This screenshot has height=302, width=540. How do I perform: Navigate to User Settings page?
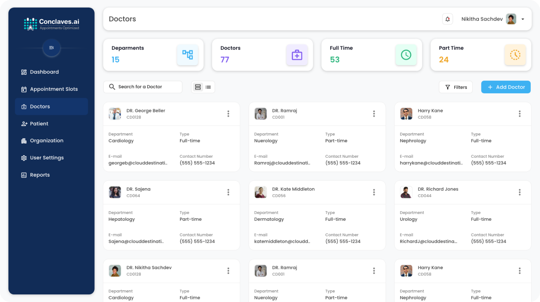coord(47,158)
